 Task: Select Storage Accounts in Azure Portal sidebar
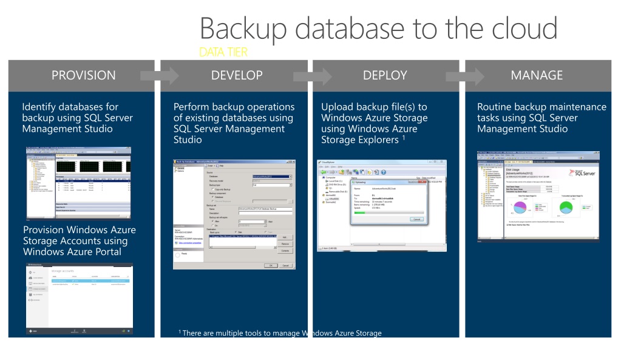[37, 289]
